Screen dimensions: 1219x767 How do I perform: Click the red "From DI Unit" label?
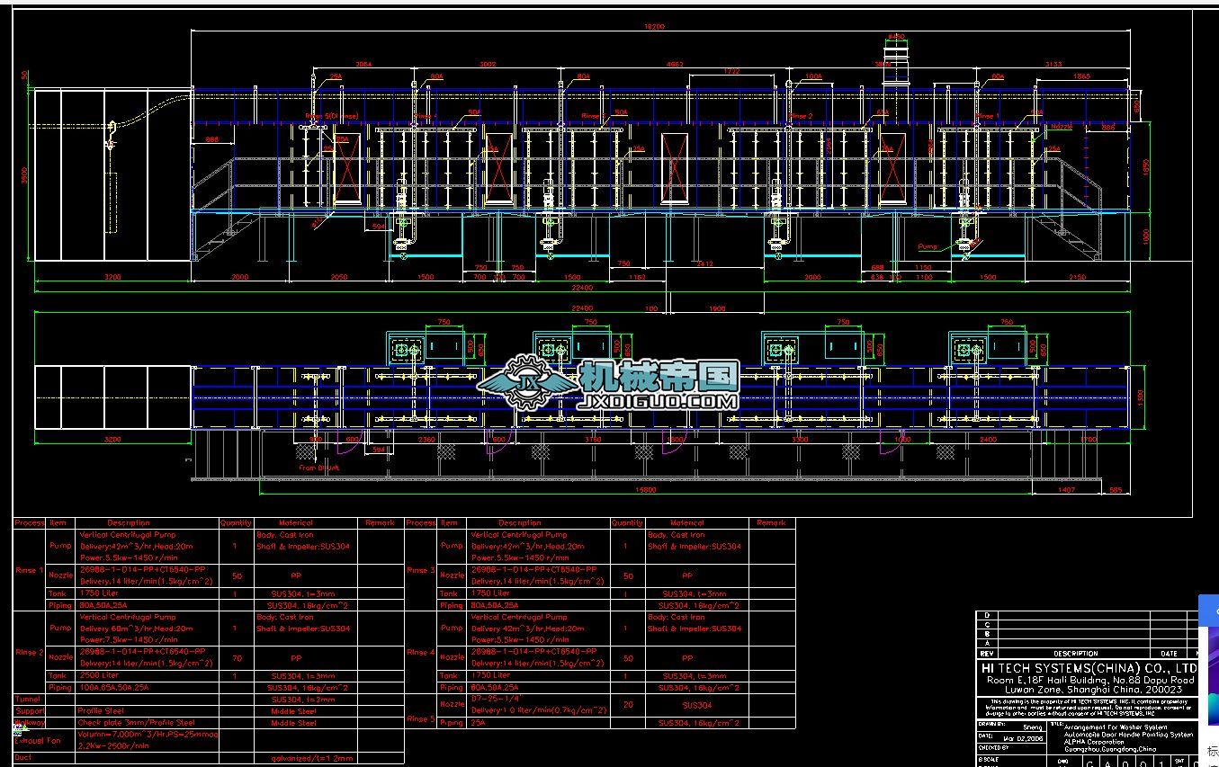[x=319, y=468]
